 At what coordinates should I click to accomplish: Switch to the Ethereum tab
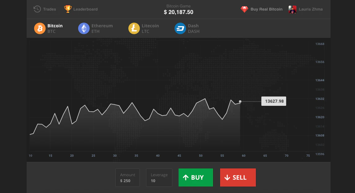coord(95,28)
